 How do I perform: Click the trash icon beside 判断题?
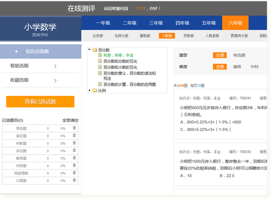click(74, 143)
